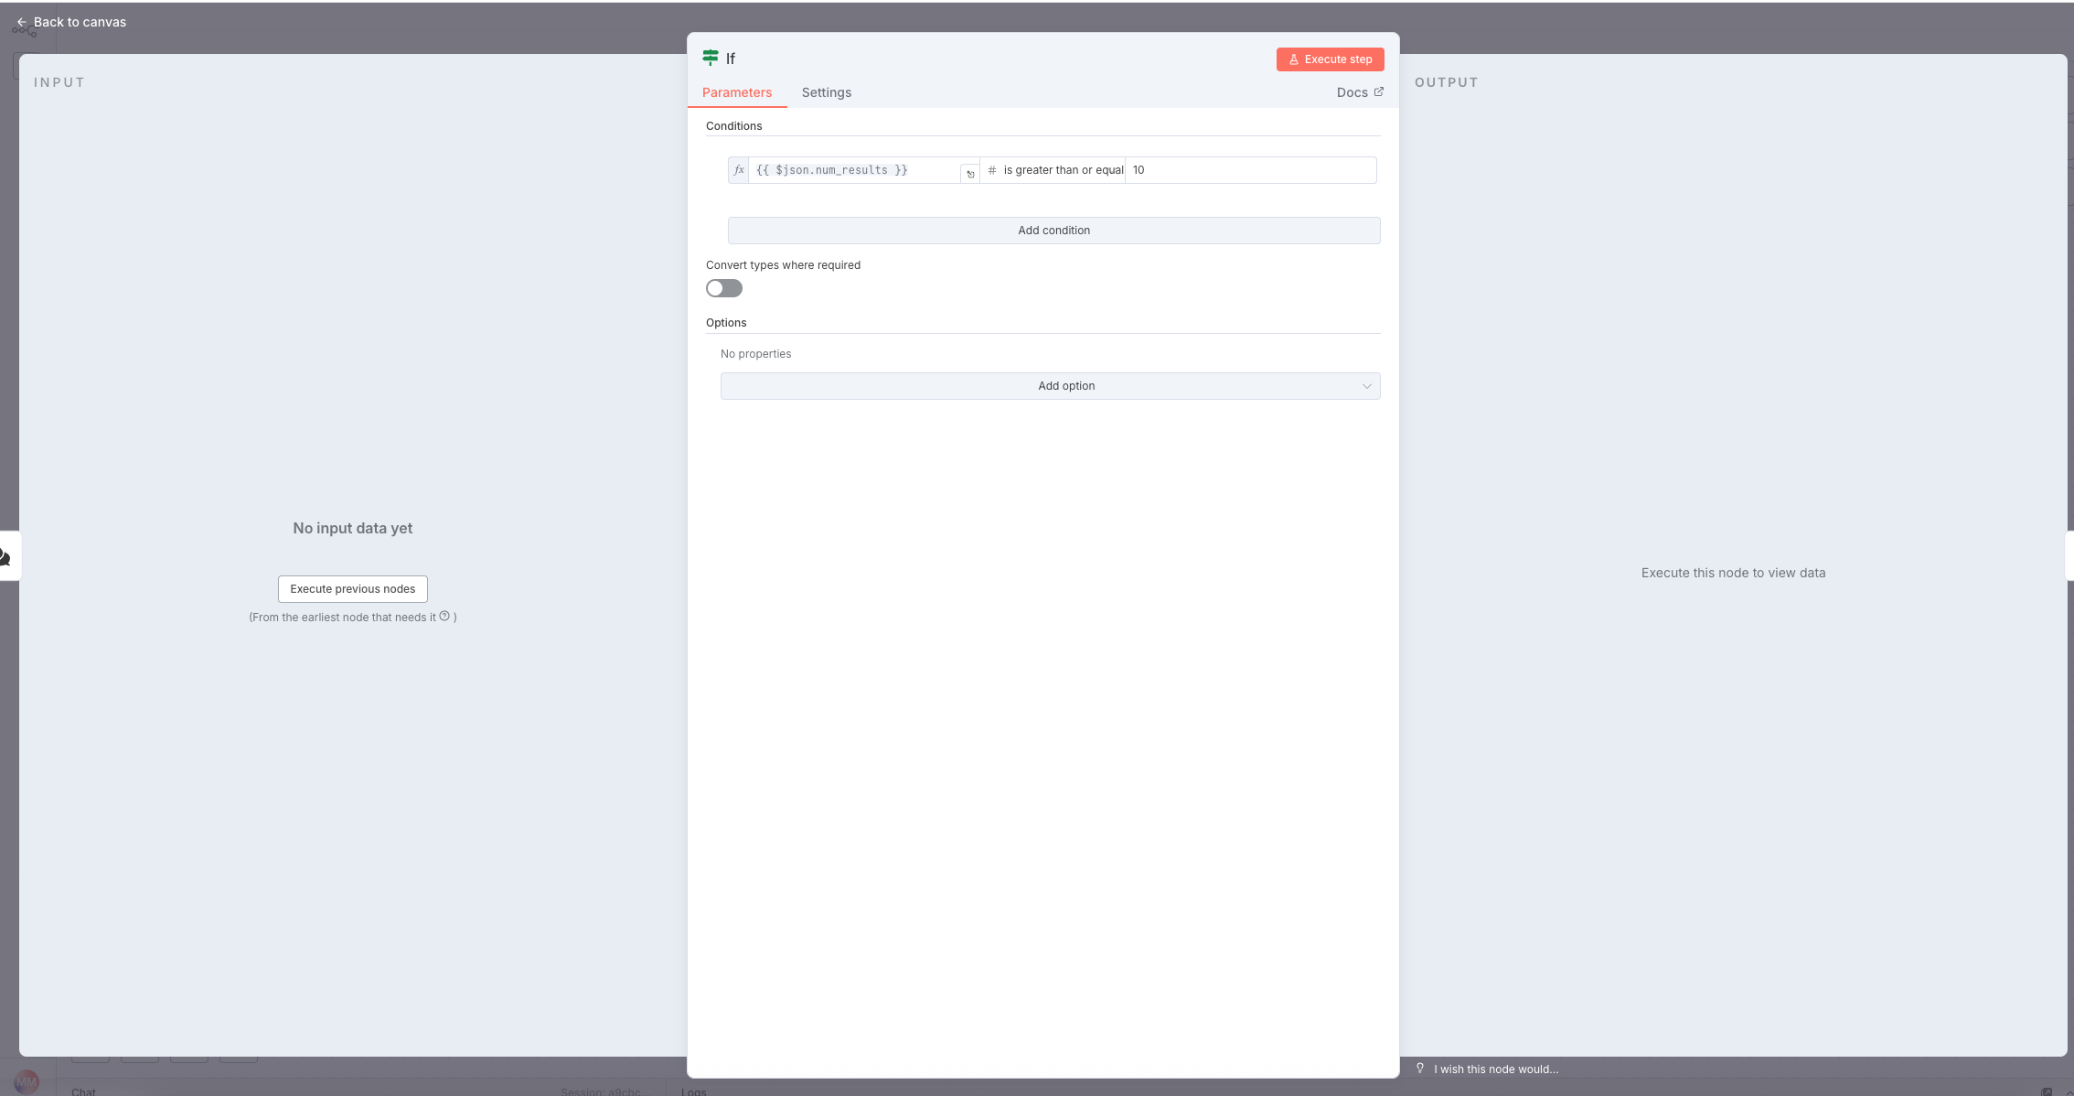Click the help icon beside earliest node note
The image size is (2074, 1096).
pyautogui.click(x=444, y=617)
